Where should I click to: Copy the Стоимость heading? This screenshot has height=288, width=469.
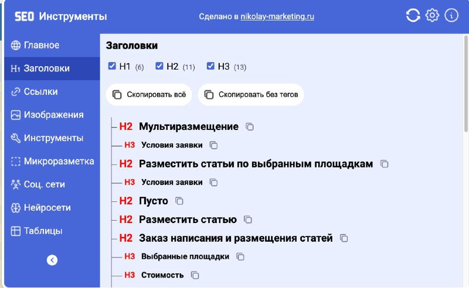click(195, 275)
